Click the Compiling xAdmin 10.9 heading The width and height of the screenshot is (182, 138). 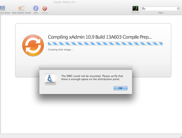pyautogui.click(x=100, y=37)
